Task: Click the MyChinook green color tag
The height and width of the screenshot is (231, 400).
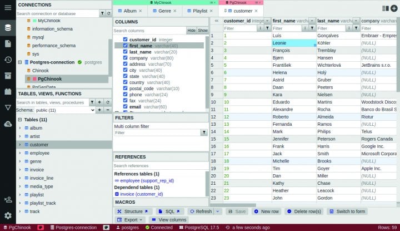Action: 34,21
